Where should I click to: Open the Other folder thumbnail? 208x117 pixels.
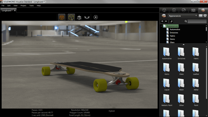click(181, 100)
